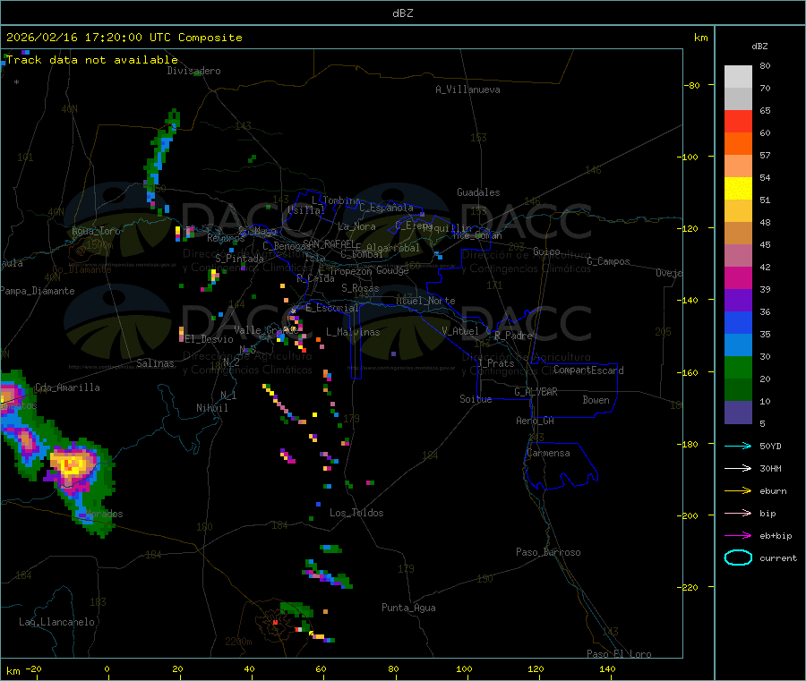Select the red 60-65 dBZ legend swatch
Viewport: 806px width, 681px height.
click(x=738, y=121)
